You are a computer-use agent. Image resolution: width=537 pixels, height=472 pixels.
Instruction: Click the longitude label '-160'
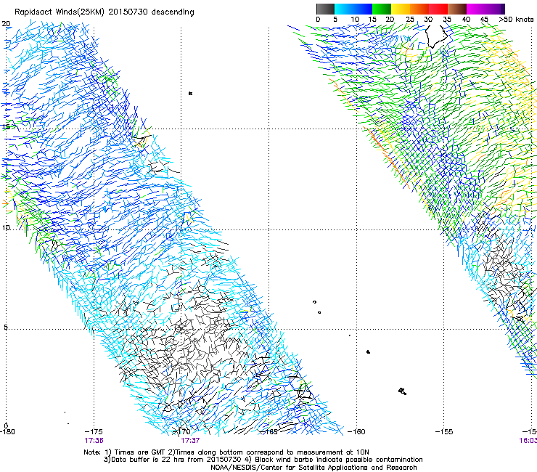tap(356, 432)
